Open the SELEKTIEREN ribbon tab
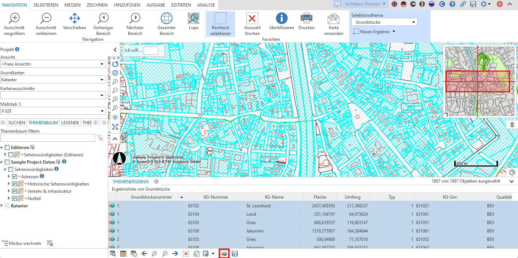This screenshot has width=518, height=258. pyautogui.click(x=46, y=5)
